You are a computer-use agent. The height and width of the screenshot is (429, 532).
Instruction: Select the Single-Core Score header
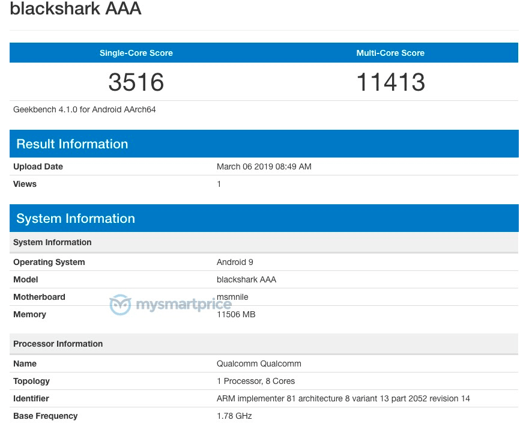[136, 53]
